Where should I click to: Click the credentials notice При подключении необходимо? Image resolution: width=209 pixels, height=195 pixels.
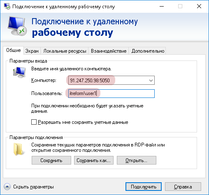click(87, 108)
